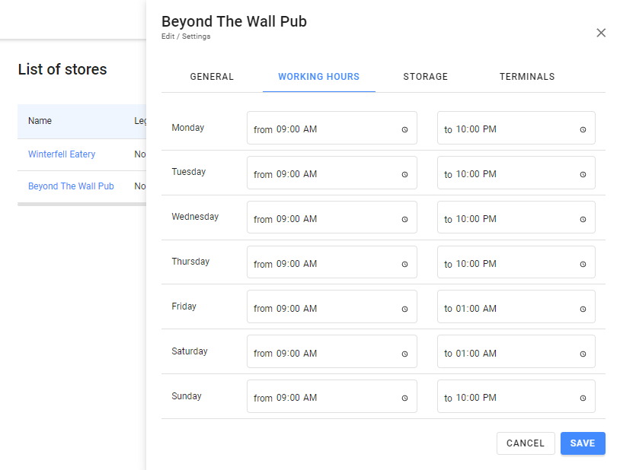This screenshot has height=470, width=620.
Task: Cancel editing store settings
Action: (526, 443)
